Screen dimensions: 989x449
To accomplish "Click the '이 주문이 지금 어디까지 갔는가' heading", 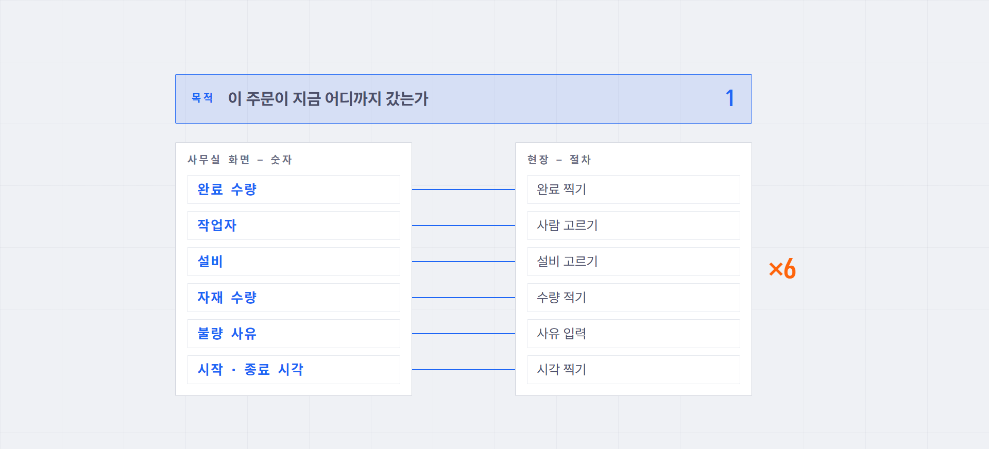I will (x=328, y=98).
